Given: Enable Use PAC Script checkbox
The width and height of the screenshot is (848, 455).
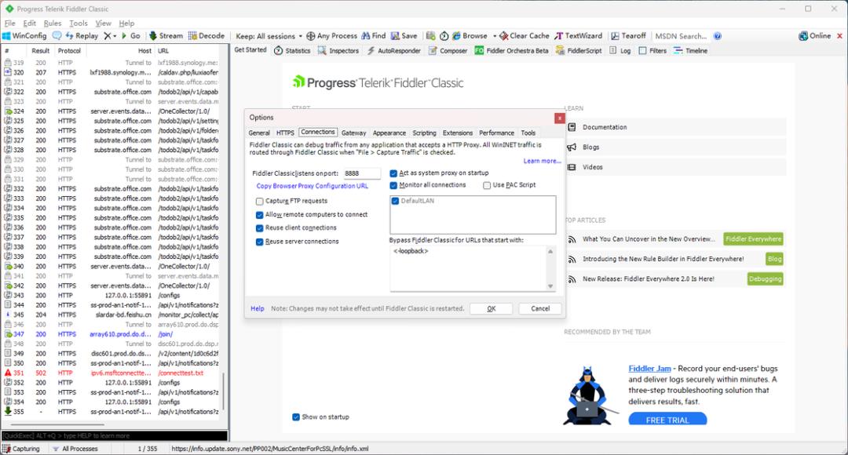Looking at the screenshot, I should coord(487,185).
